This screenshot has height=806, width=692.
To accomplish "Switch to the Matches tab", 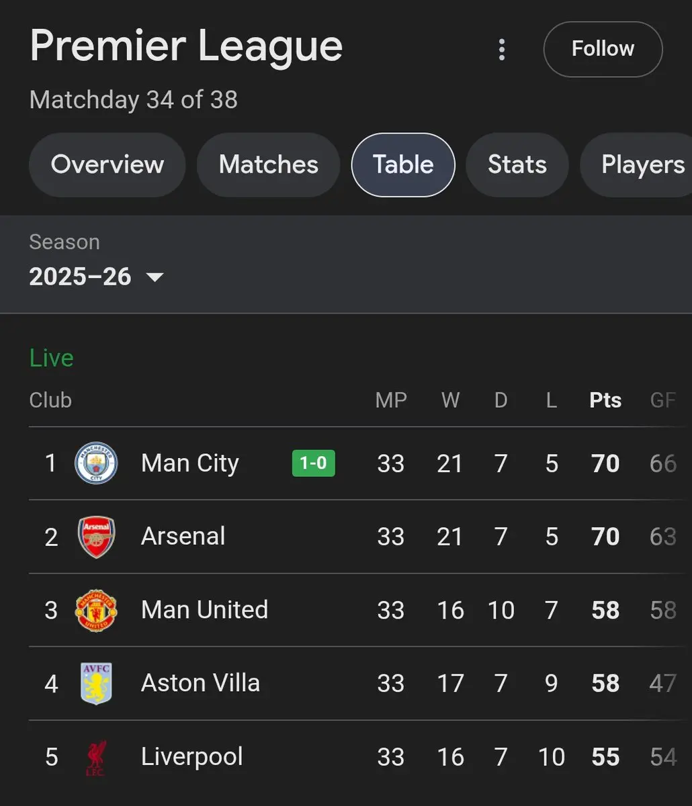I will [268, 165].
